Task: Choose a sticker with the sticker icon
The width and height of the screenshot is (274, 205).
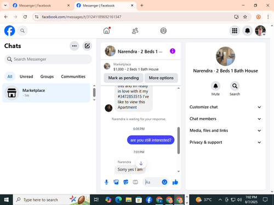Action: (x=126, y=182)
